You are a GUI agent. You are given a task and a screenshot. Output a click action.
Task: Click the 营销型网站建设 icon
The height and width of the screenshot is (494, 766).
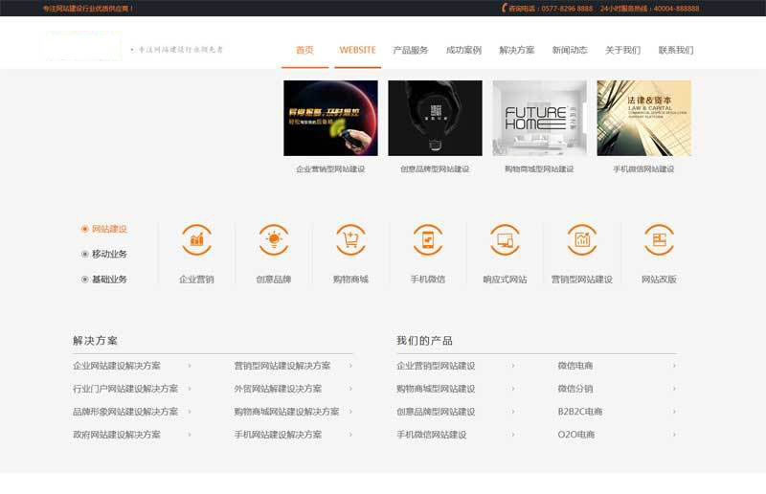click(x=581, y=239)
